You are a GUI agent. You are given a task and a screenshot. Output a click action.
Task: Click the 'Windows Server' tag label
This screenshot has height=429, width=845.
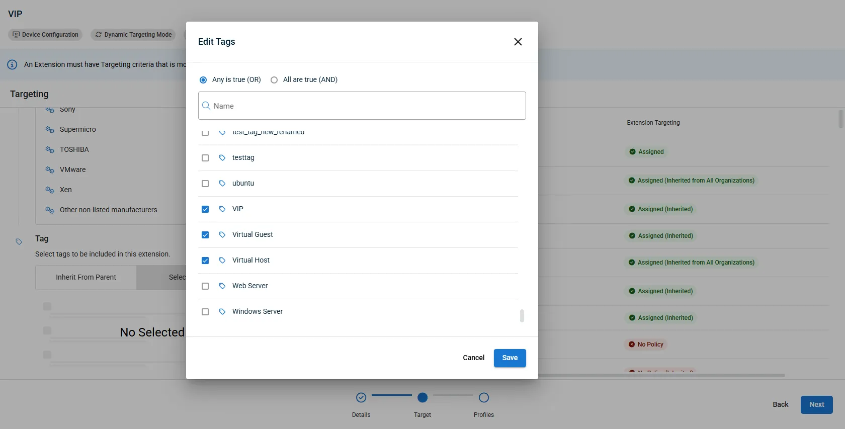coord(258,311)
